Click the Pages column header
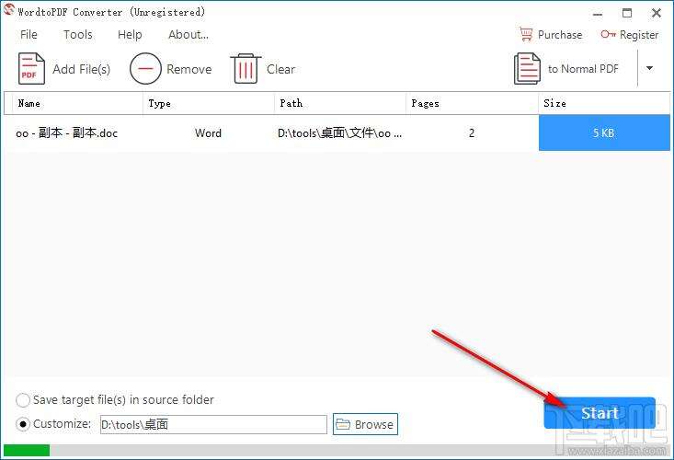 pos(472,103)
